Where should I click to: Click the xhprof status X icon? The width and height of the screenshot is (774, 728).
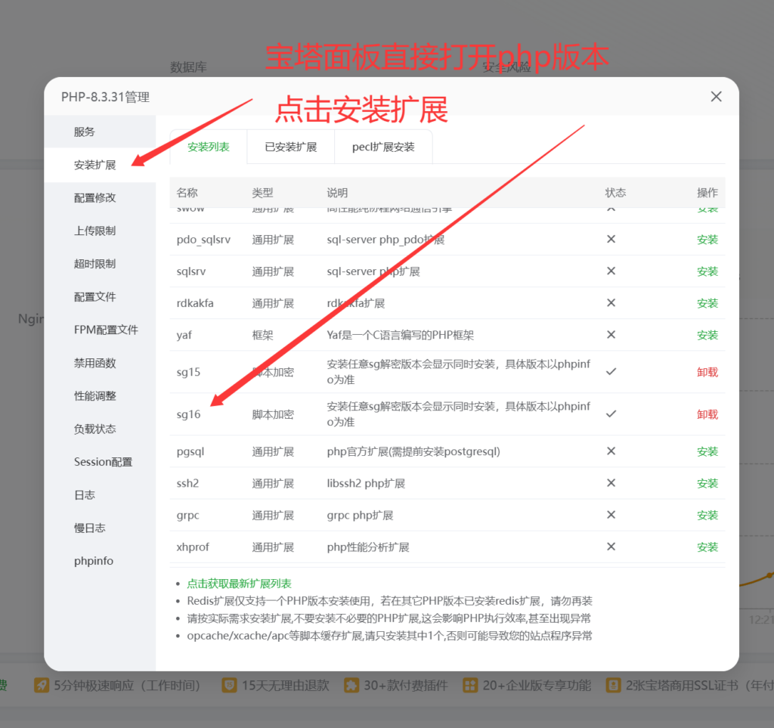(x=611, y=547)
